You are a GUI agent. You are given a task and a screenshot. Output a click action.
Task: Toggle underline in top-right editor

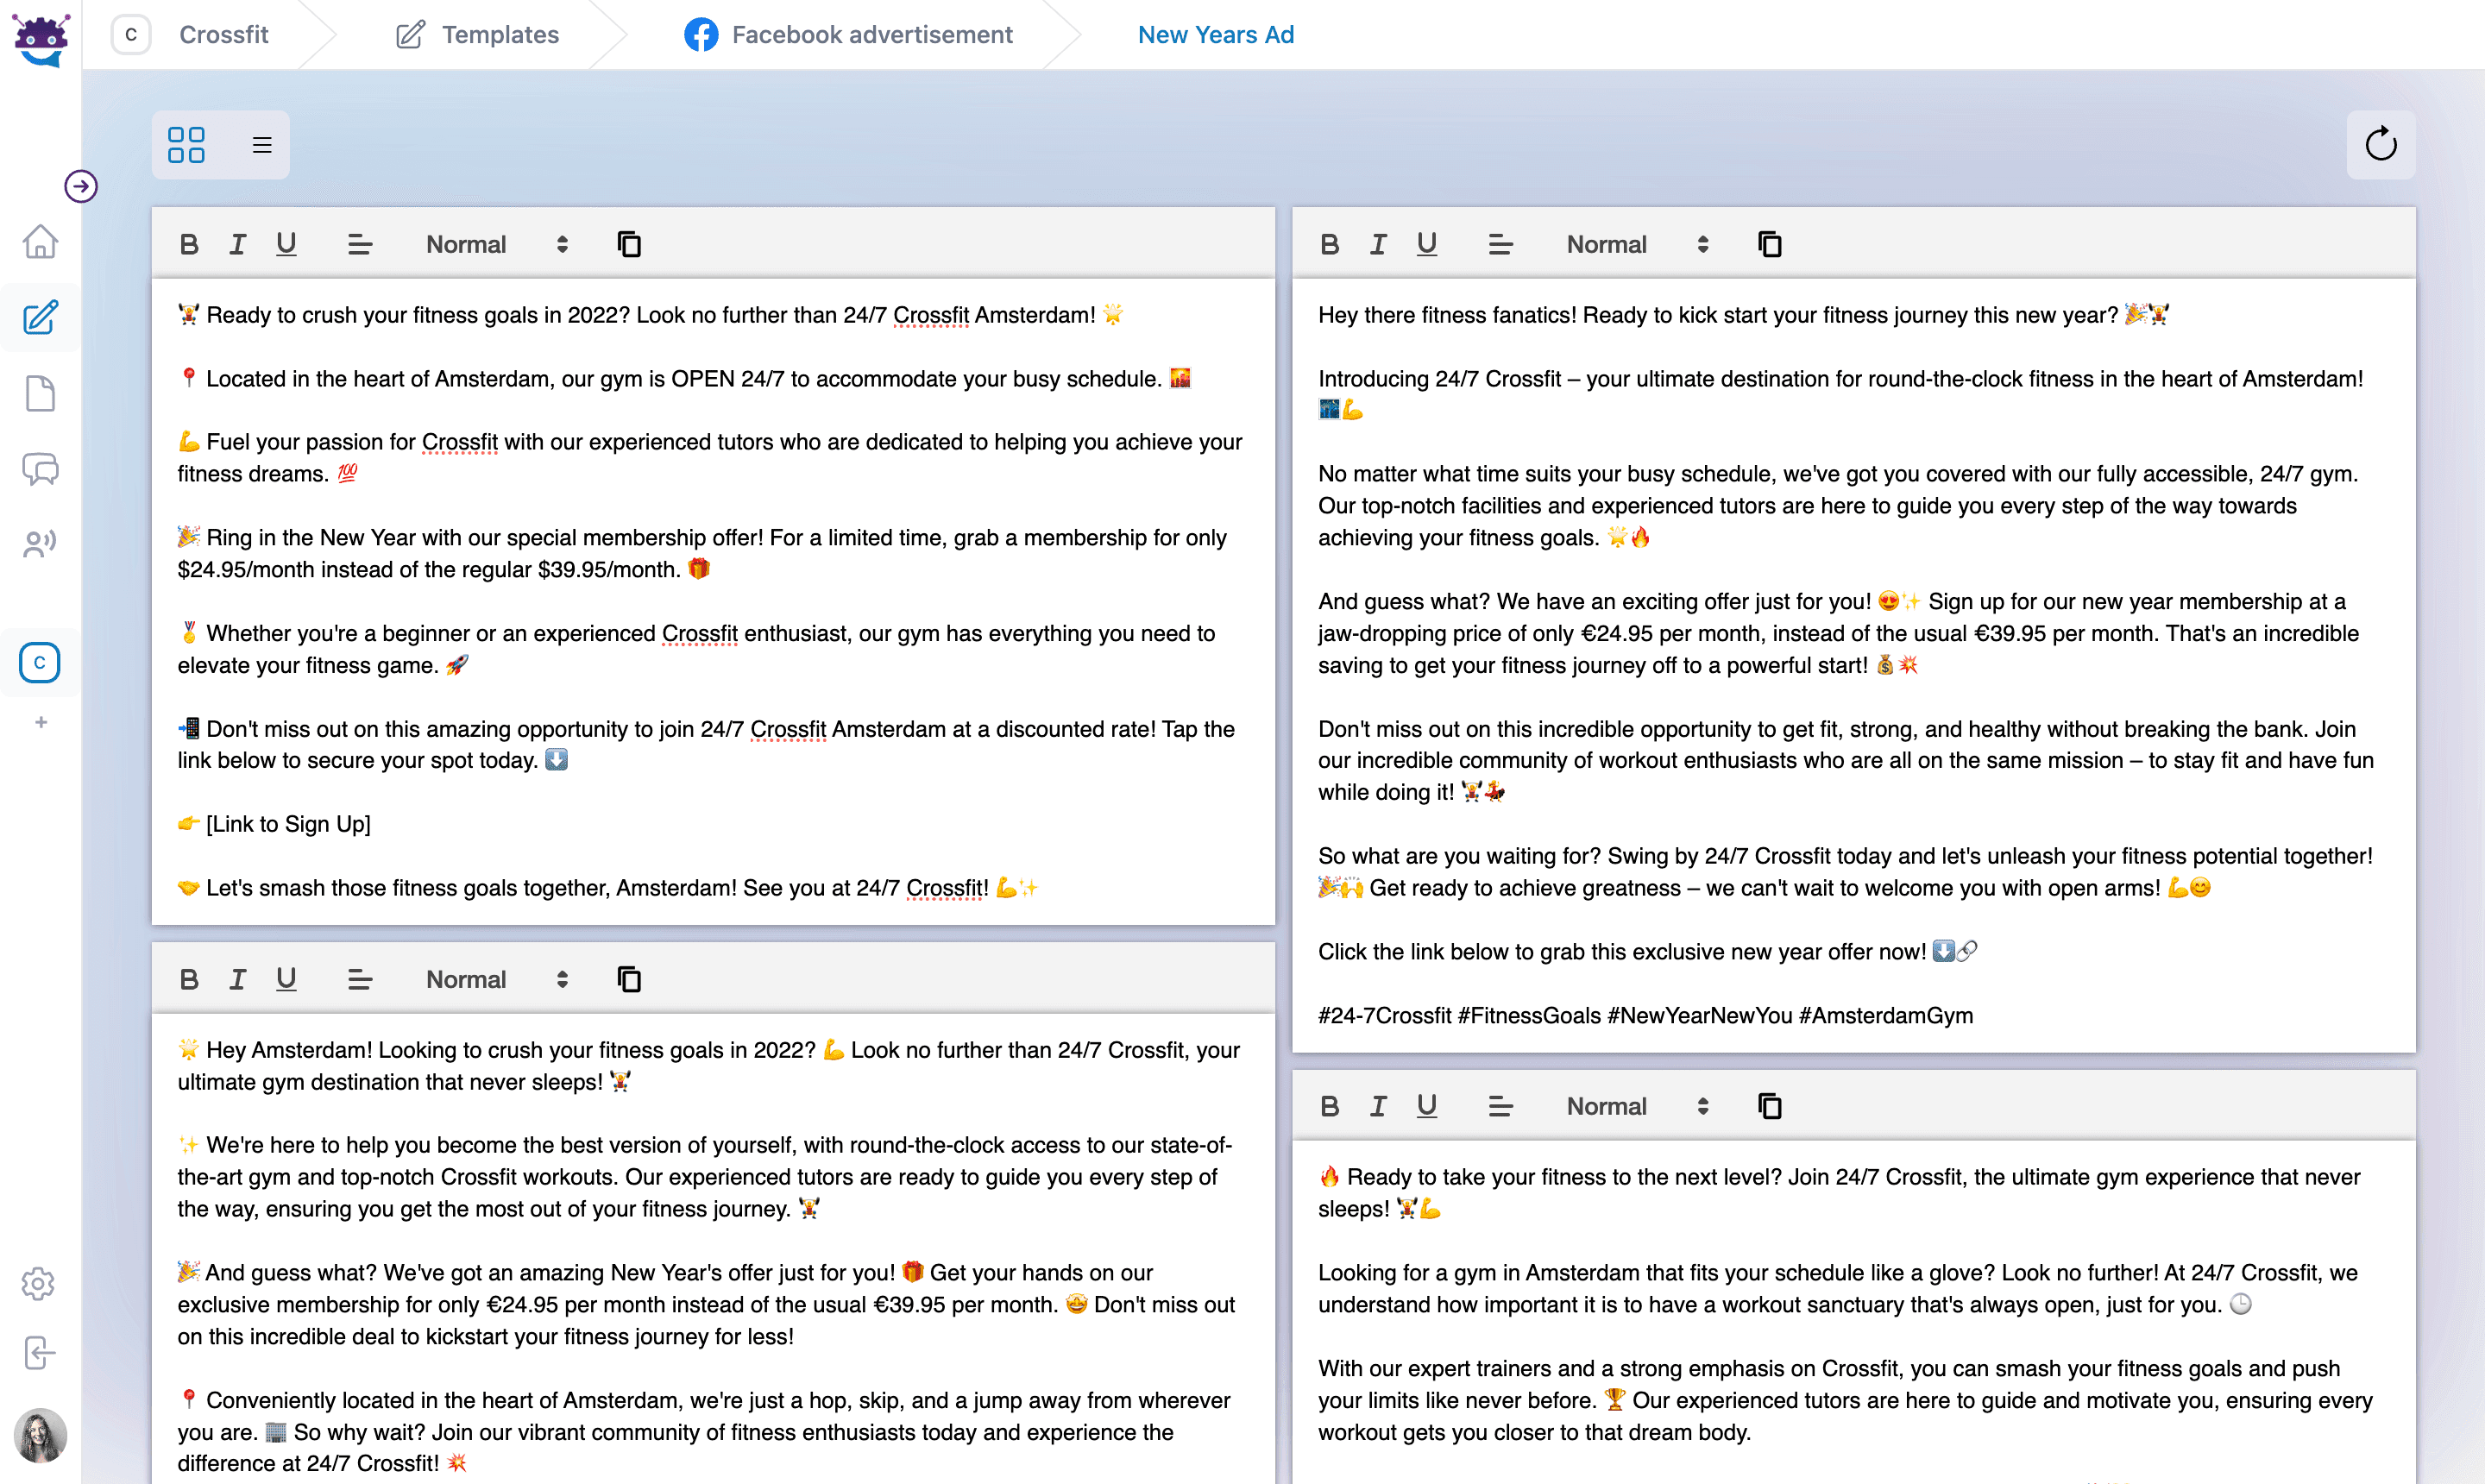(x=1427, y=244)
